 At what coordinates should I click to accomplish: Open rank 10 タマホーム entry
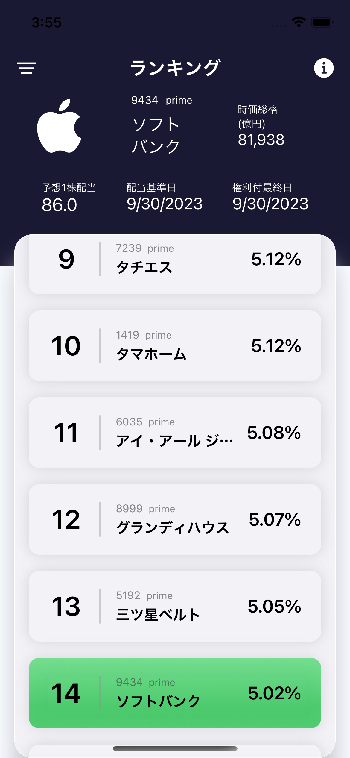click(175, 346)
